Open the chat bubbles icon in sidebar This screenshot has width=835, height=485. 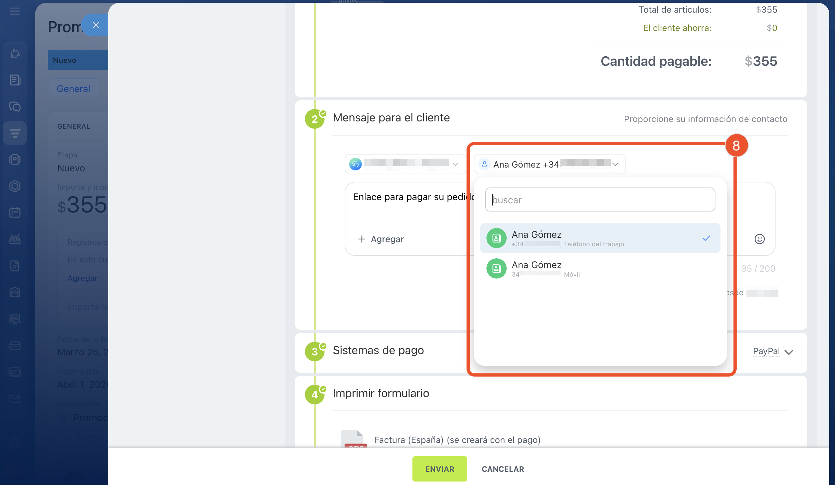15,107
